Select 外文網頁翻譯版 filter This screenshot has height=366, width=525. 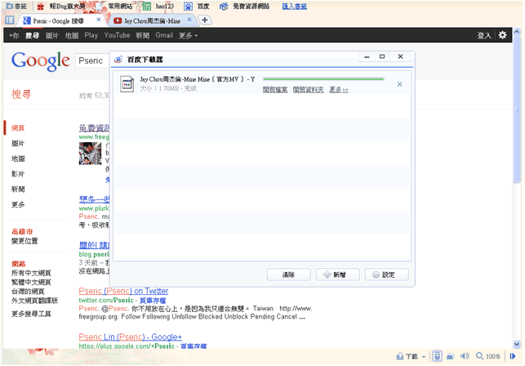click(x=34, y=301)
